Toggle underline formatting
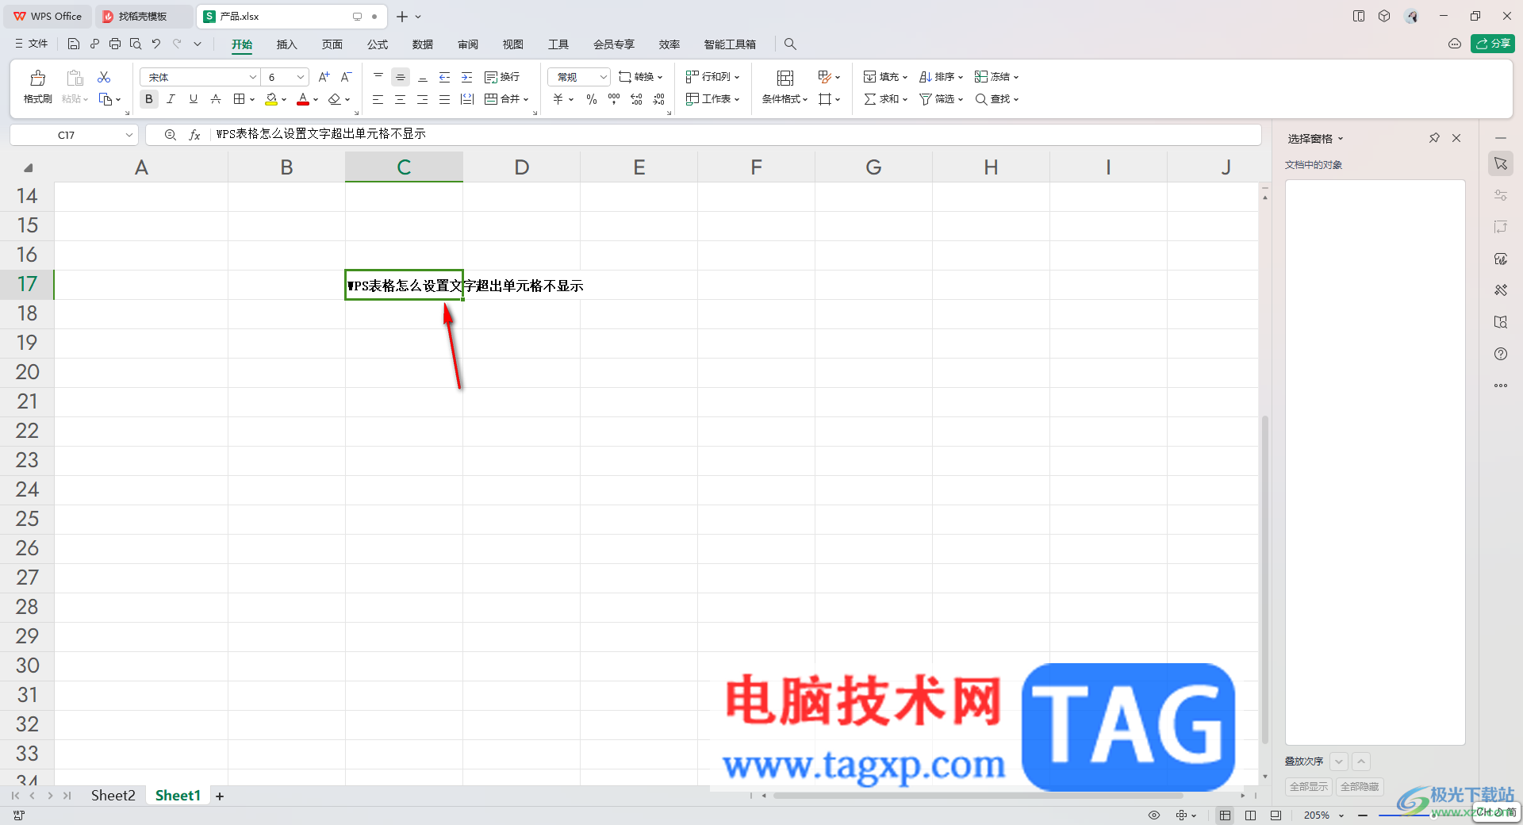The image size is (1523, 825). click(x=193, y=99)
